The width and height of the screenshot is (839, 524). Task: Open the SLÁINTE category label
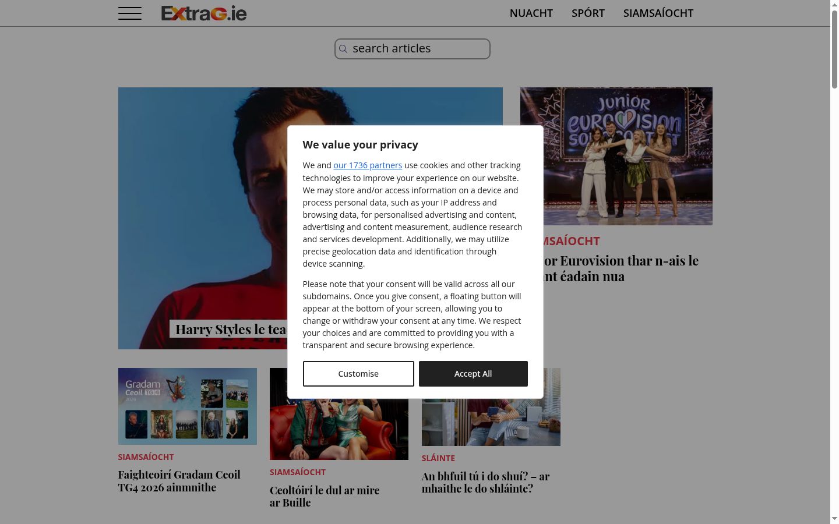(x=438, y=458)
